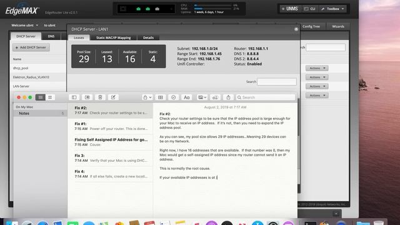Click the UNMS button

click(x=290, y=9)
